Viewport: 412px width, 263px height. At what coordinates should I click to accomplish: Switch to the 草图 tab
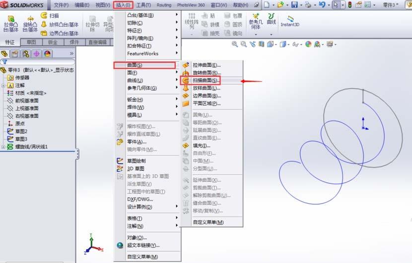click(x=31, y=42)
